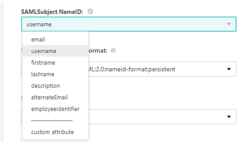Click the SAMLSubject NameID field showing username
Viewport: 242px width, 146px height.
click(129, 24)
